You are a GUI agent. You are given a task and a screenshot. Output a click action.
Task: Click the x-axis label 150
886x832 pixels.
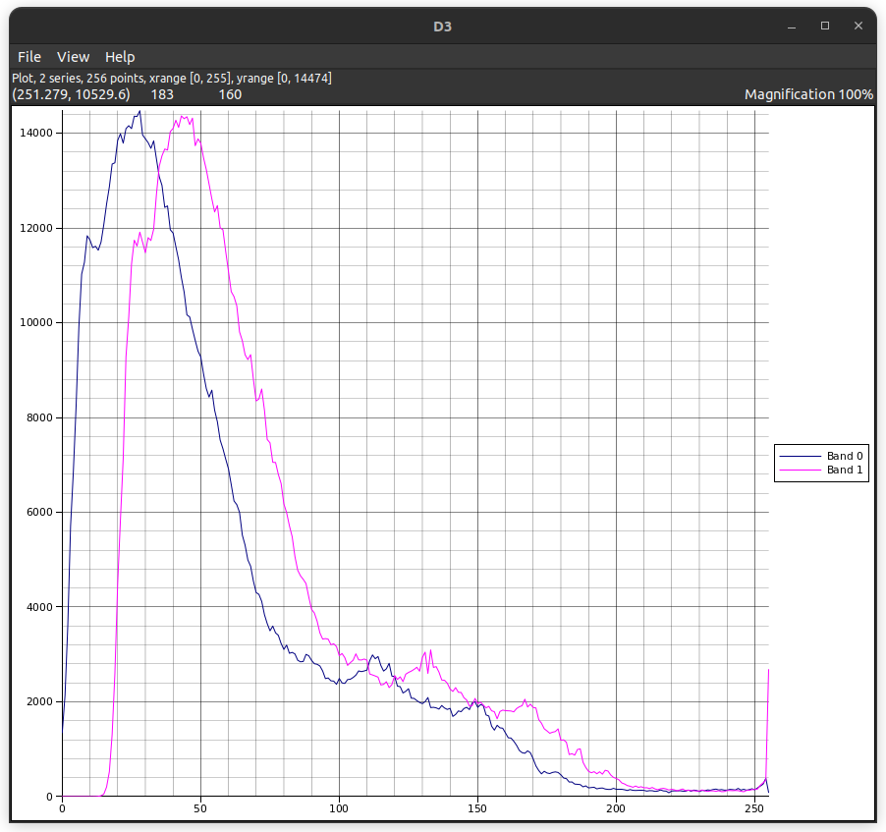pos(477,808)
